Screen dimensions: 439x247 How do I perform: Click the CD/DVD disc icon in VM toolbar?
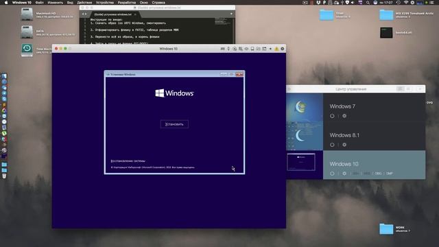click(x=235, y=49)
